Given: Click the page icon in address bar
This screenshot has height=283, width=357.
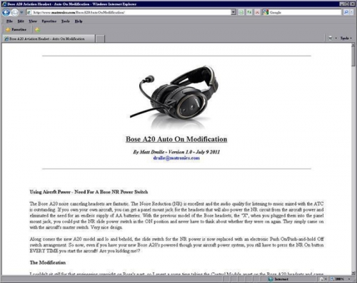Looking at the screenshot, I should click(x=29, y=12).
